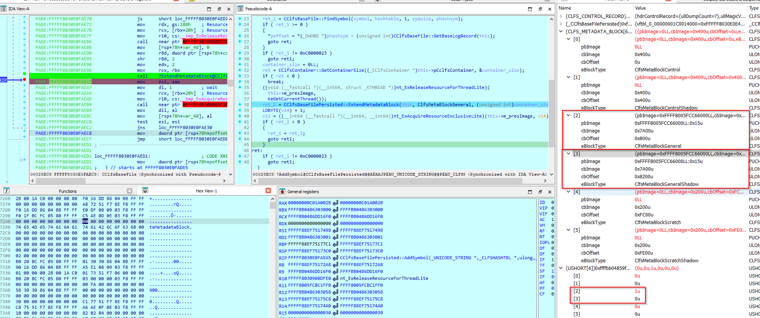Expand the CLFS_CONTROL_RECORD watch entry
This screenshot has width=760, height=318.
pos(561,16)
